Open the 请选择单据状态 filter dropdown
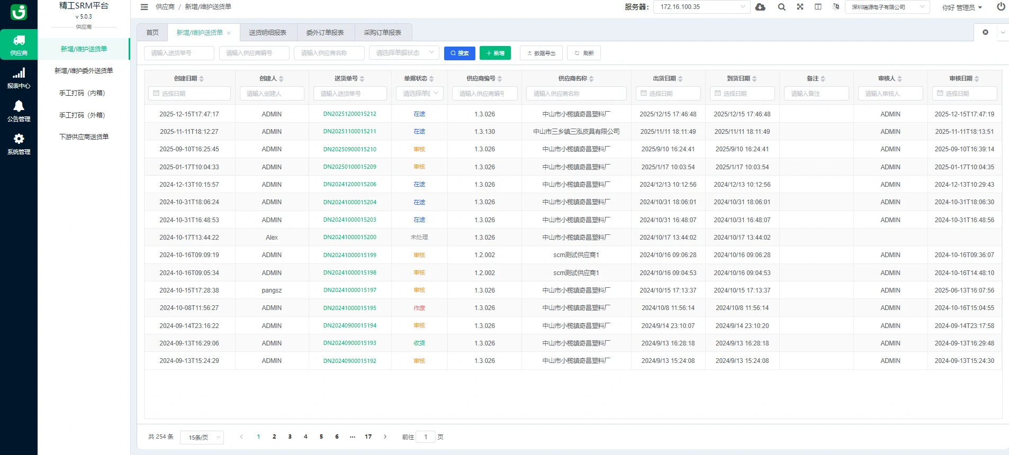The height and width of the screenshot is (455, 1009). pyautogui.click(x=403, y=53)
